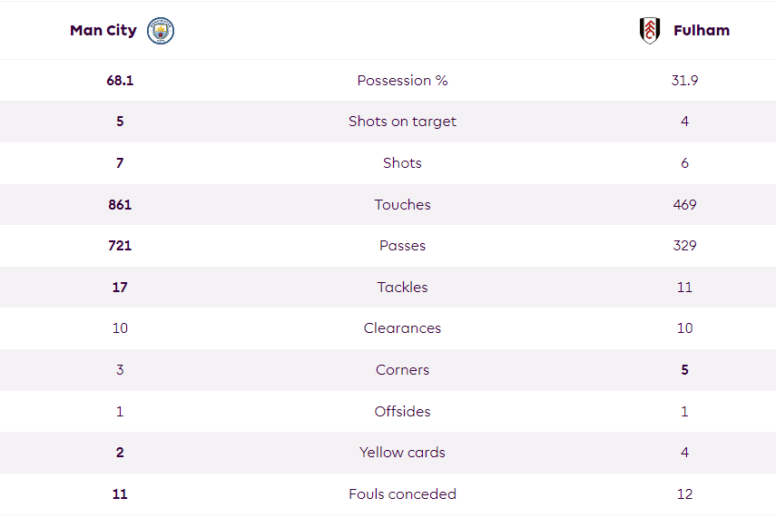Select the Possession % stat label
The image size is (776, 518).
(402, 81)
